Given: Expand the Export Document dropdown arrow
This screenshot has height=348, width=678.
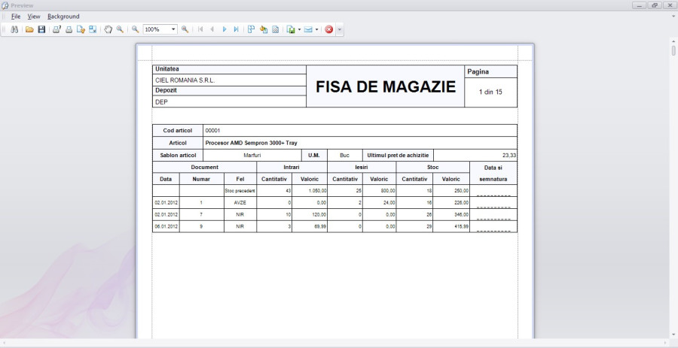Looking at the screenshot, I should tap(299, 29).
